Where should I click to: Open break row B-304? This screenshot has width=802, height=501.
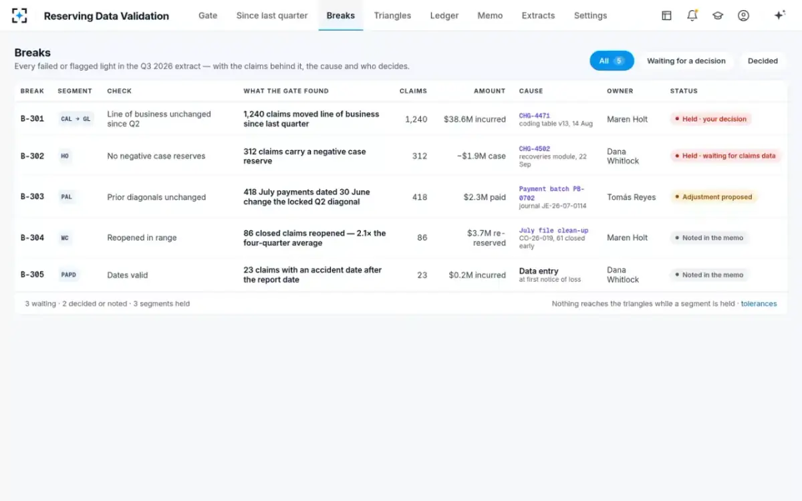coord(401,238)
